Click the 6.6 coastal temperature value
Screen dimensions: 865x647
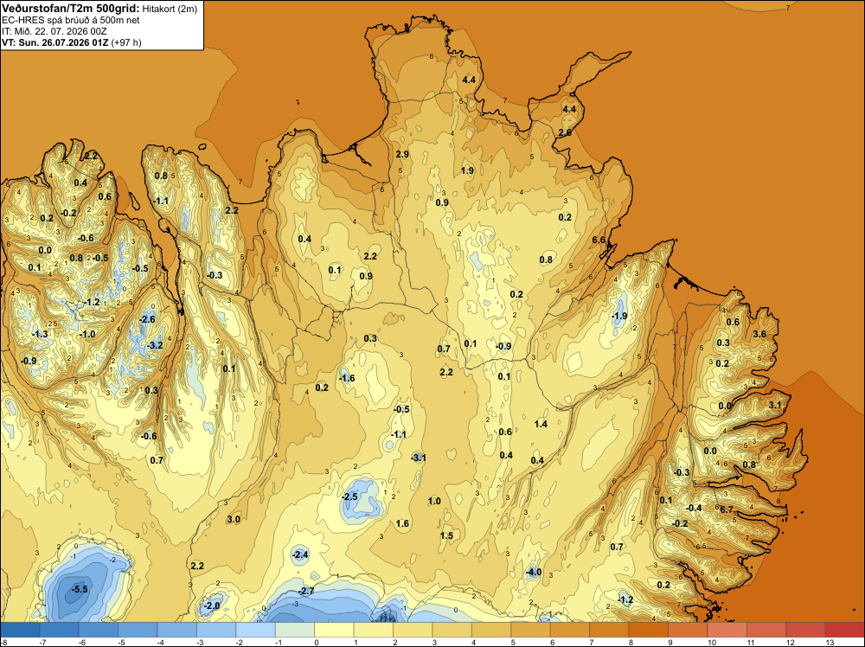599,240
